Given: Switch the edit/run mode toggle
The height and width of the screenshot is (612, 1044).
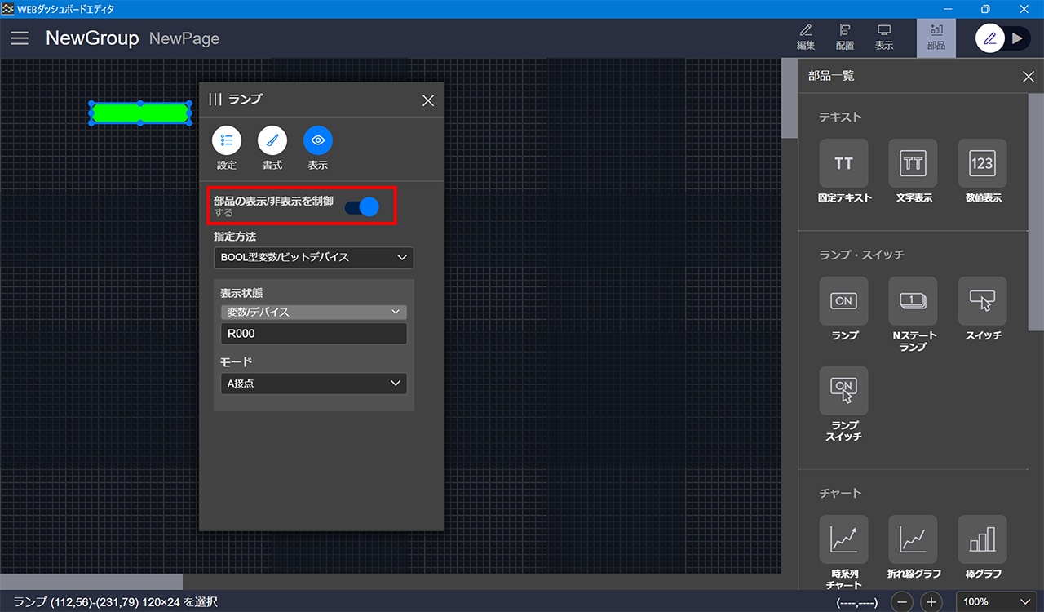Looking at the screenshot, I should point(1002,38).
